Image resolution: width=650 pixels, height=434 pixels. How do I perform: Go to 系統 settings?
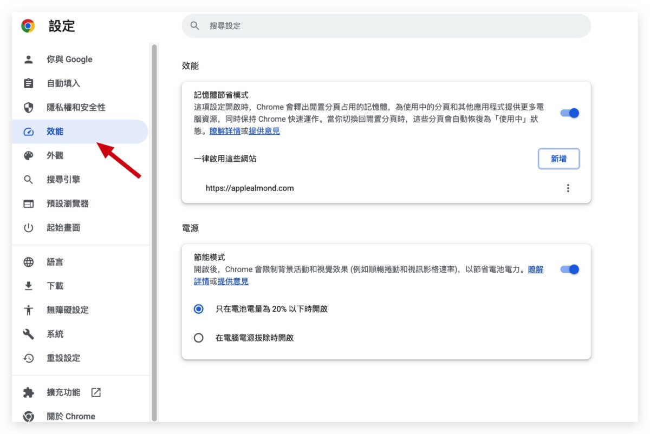[x=80, y=334]
